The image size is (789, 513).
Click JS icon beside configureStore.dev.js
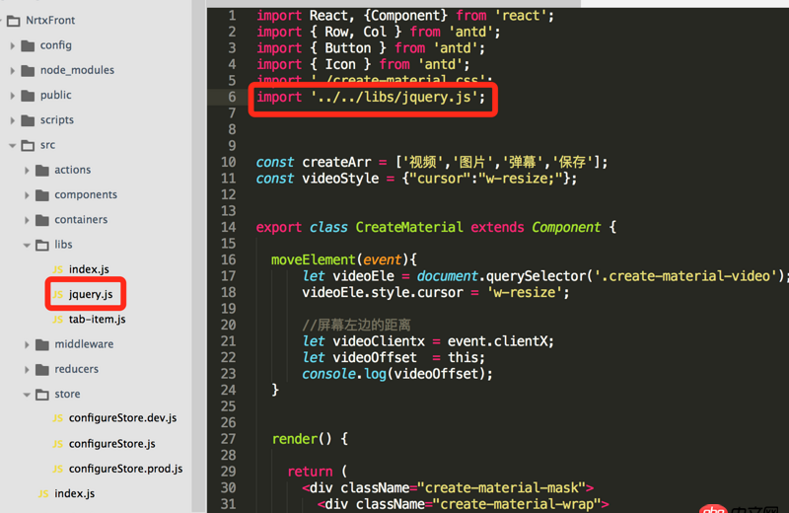point(58,418)
